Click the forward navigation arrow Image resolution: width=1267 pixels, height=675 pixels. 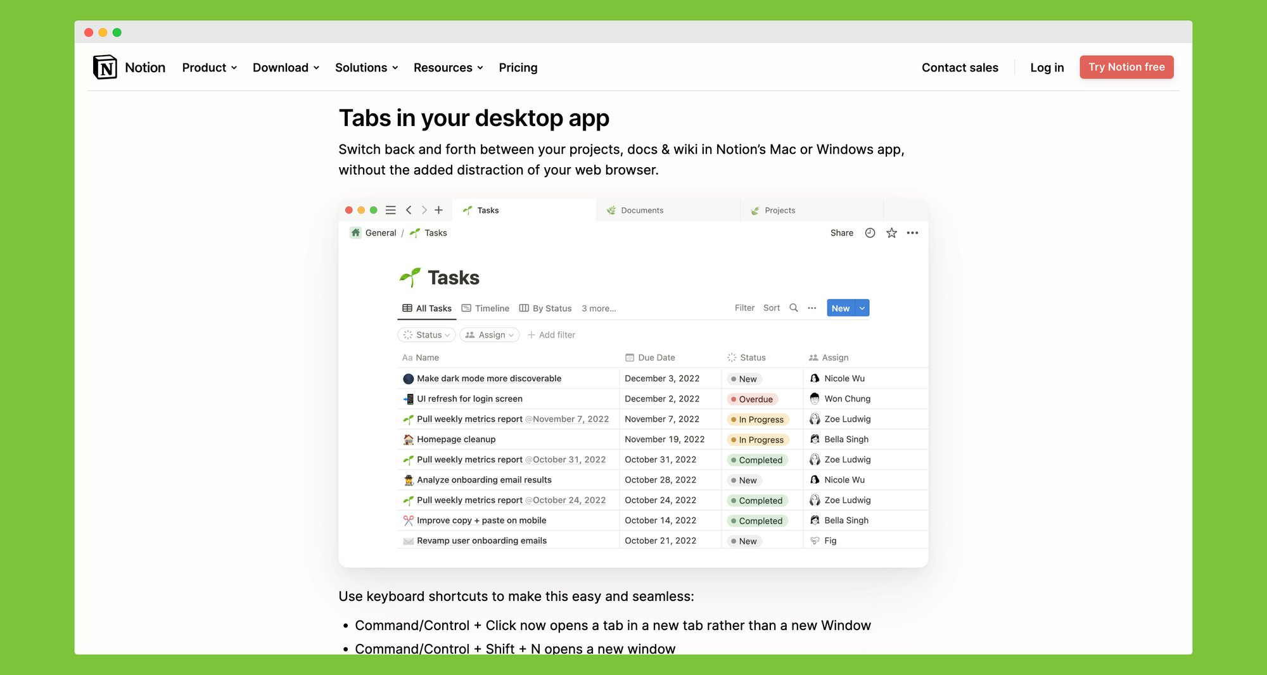pos(424,210)
